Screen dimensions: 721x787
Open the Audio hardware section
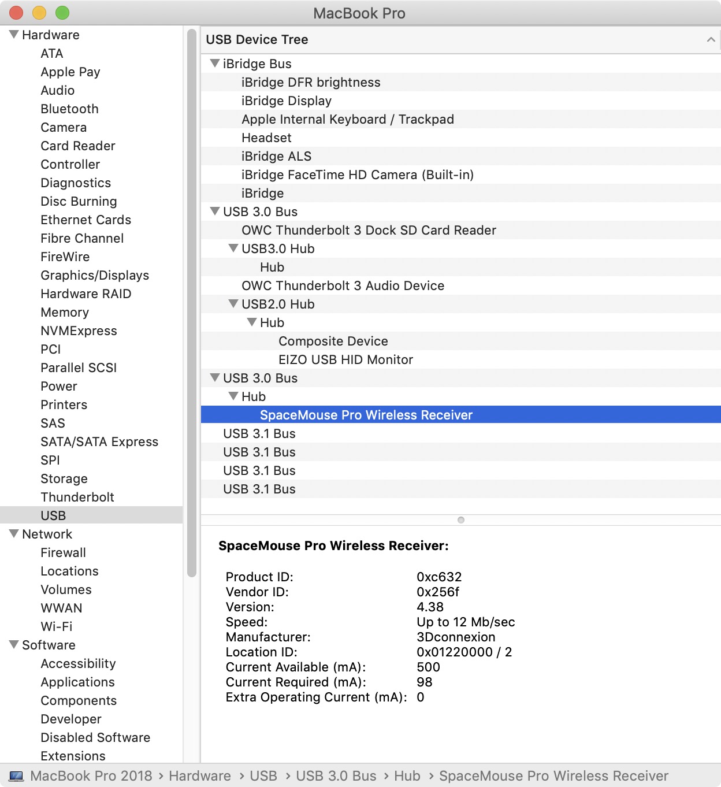pos(58,90)
